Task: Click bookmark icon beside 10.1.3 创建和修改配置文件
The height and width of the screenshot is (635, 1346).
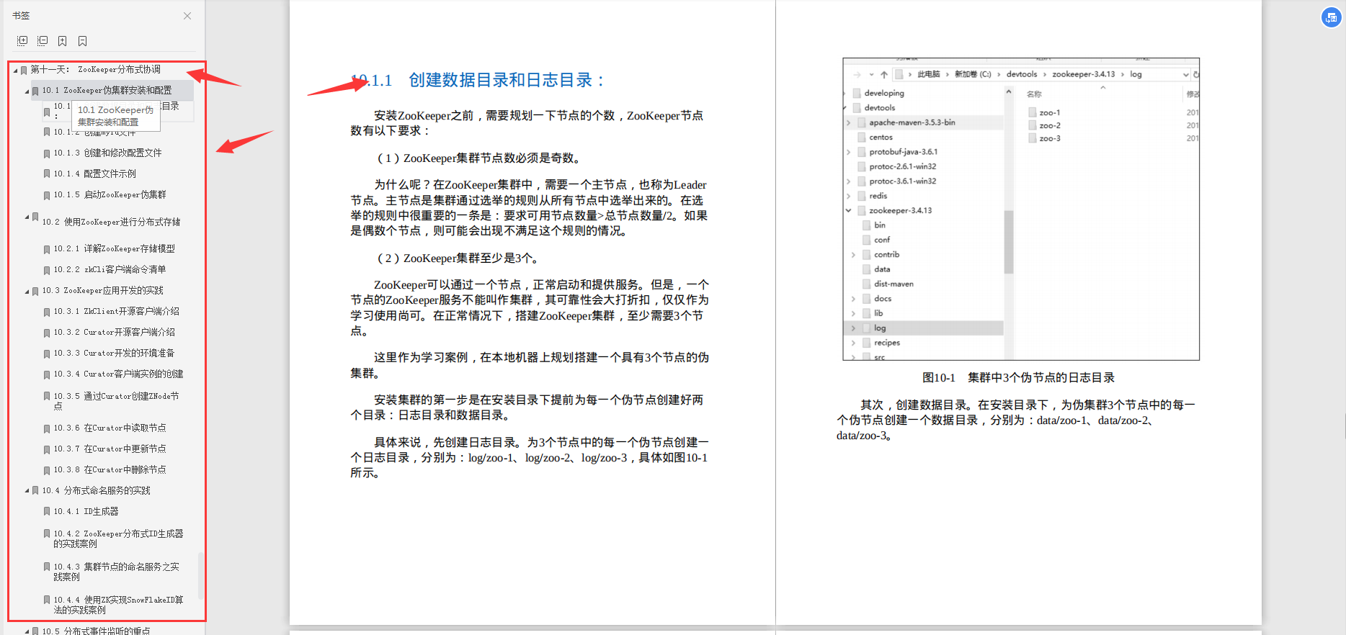Action: 47,153
